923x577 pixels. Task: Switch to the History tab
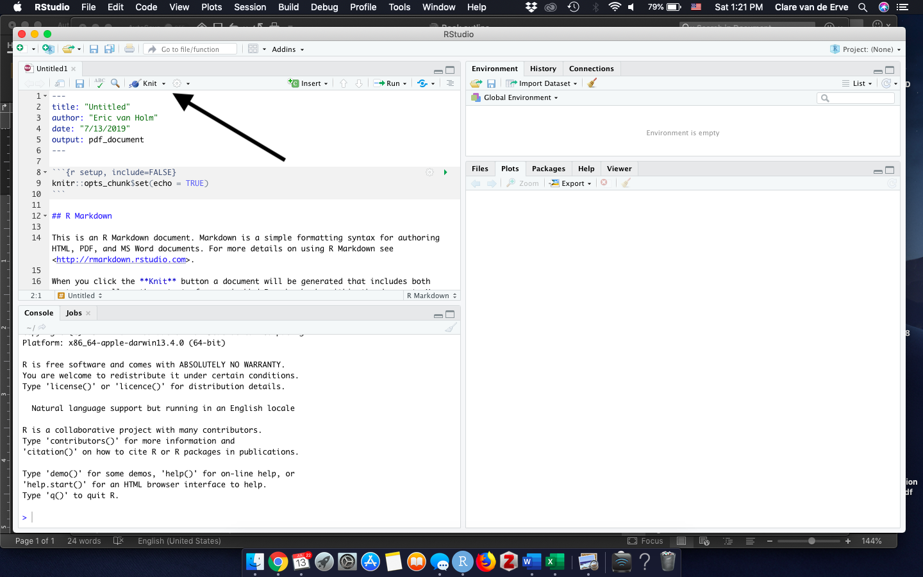tap(543, 69)
